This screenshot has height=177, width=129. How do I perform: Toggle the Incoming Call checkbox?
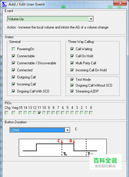pos(13,84)
